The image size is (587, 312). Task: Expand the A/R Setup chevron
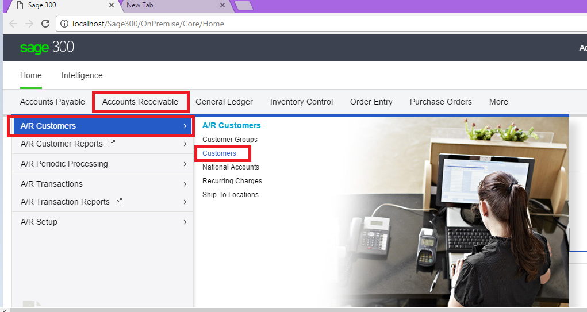185,222
